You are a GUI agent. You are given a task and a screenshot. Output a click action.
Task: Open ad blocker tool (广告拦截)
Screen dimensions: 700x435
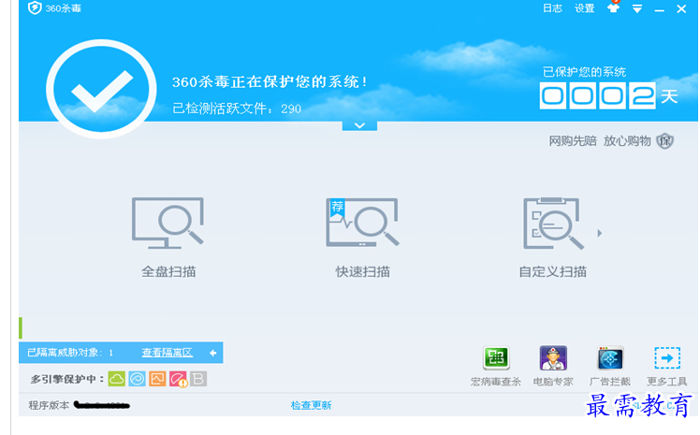click(x=610, y=366)
